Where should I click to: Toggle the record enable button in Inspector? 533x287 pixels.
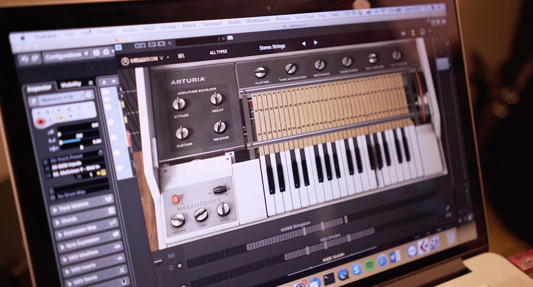tap(41, 122)
